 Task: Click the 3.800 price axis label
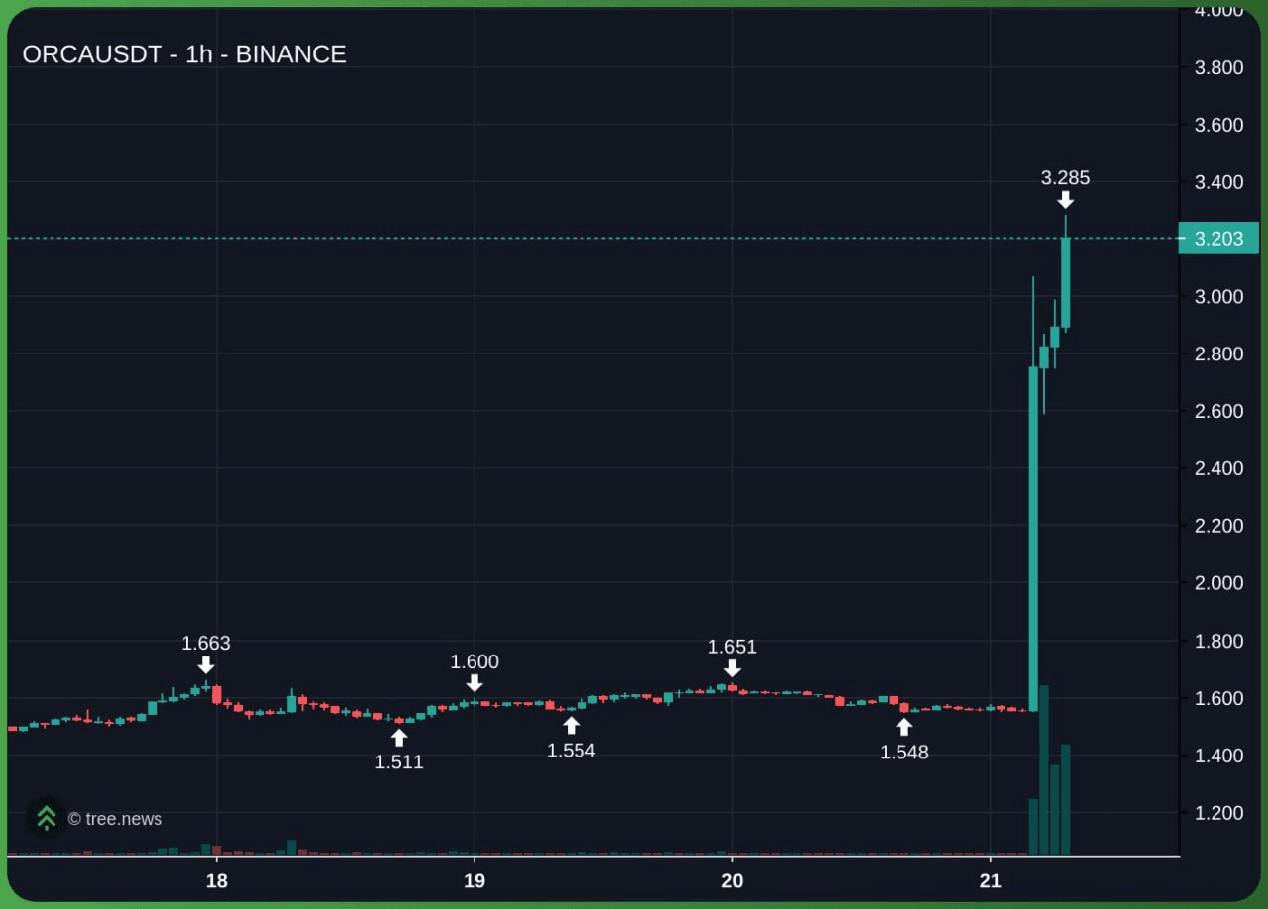coord(1218,67)
